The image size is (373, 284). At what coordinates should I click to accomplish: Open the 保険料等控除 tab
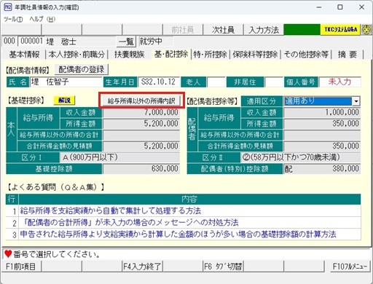click(255, 55)
